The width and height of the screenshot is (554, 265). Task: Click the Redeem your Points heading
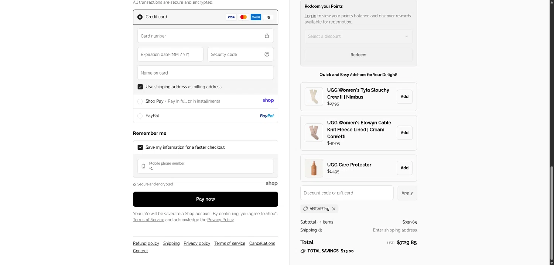324,6
